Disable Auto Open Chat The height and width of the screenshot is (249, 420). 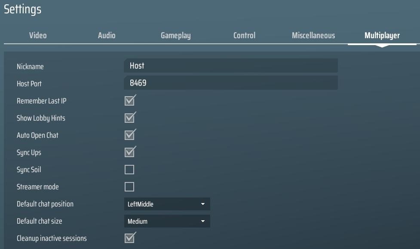coord(130,135)
